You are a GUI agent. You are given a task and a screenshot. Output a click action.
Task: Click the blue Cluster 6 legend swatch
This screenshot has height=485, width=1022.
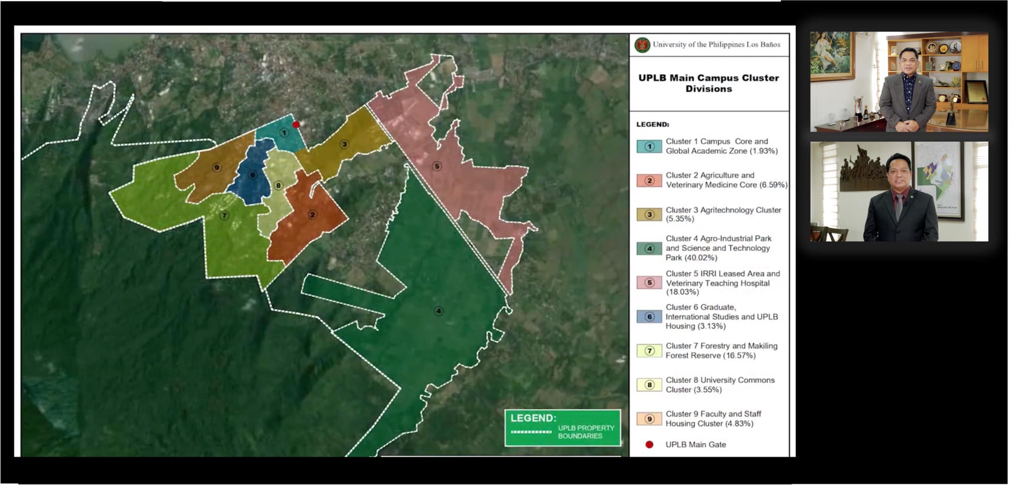649,316
